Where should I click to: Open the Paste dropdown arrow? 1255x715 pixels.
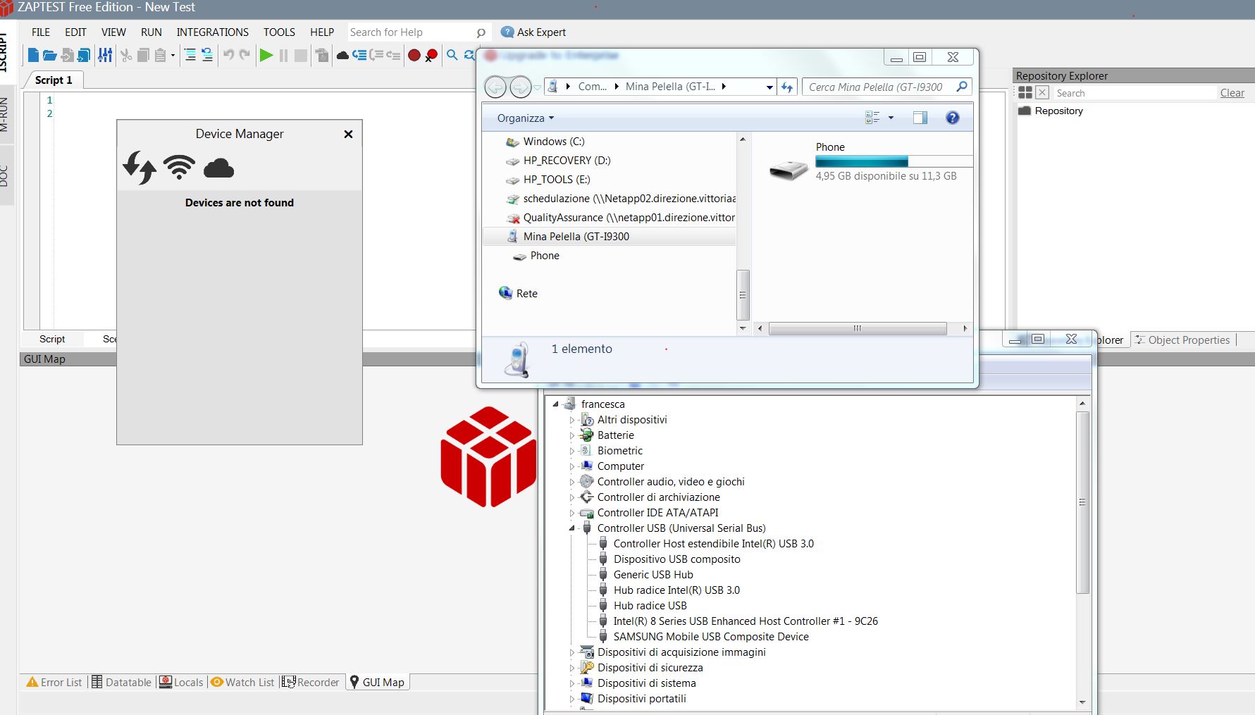pyautogui.click(x=173, y=56)
